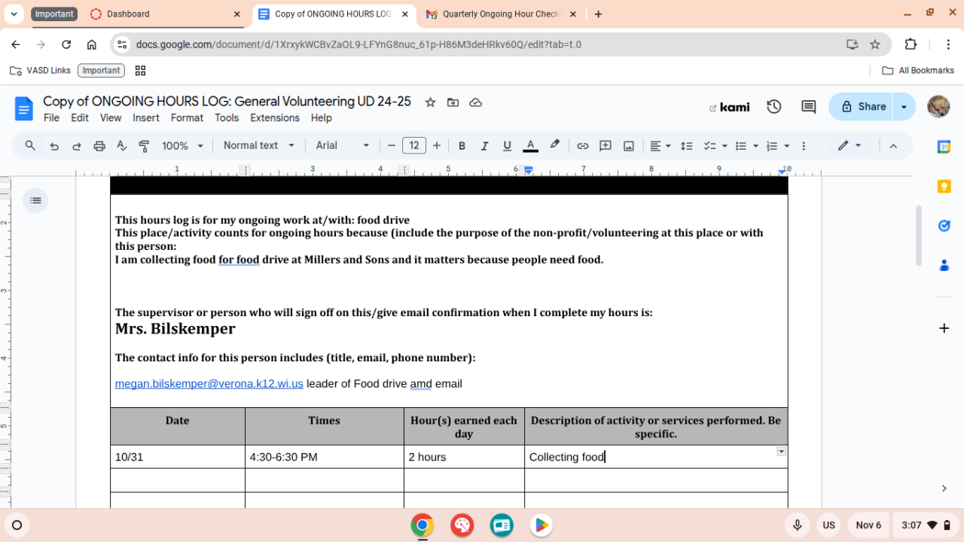
Task: Show all comments
Action: pyautogui.click(x=809, y=107)
